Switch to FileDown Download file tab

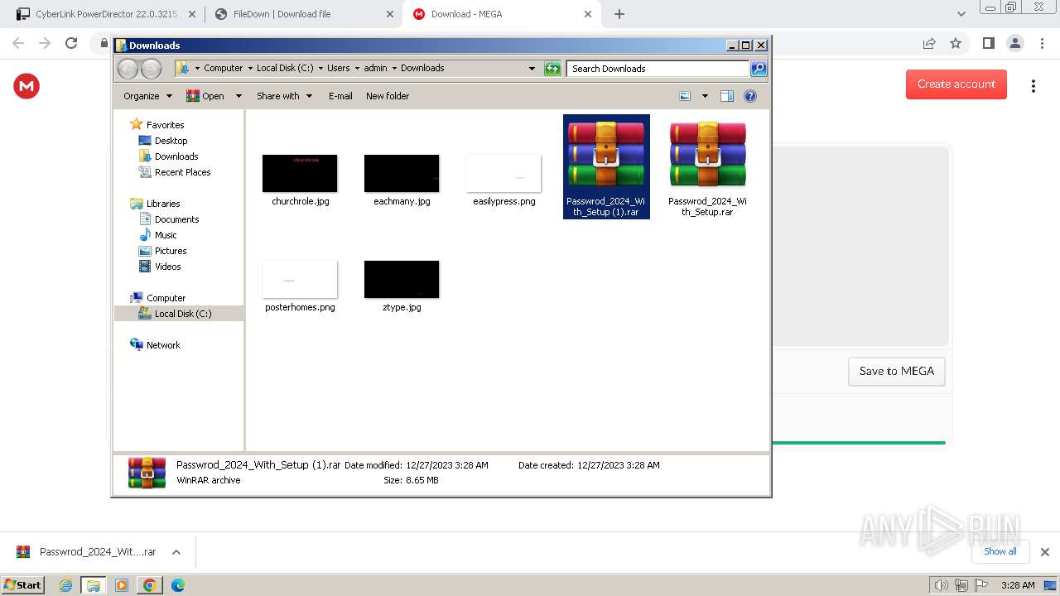tap(304, 14)
